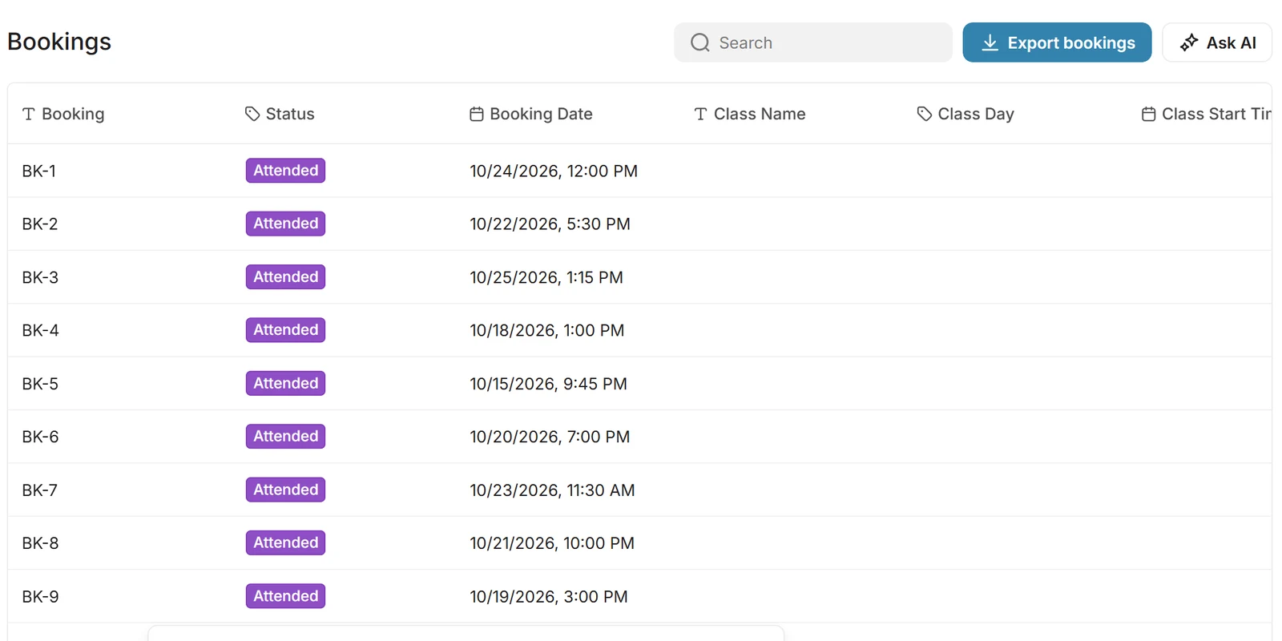Screen dimensions: 1282x641
Task: Sort by the Status column header
Action: [x=290, y=114]
